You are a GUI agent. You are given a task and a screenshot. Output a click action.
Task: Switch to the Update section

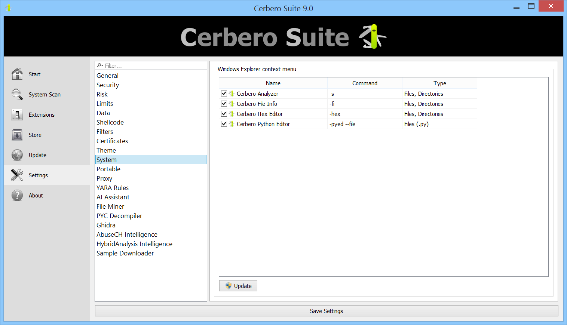tap(47, 155)
